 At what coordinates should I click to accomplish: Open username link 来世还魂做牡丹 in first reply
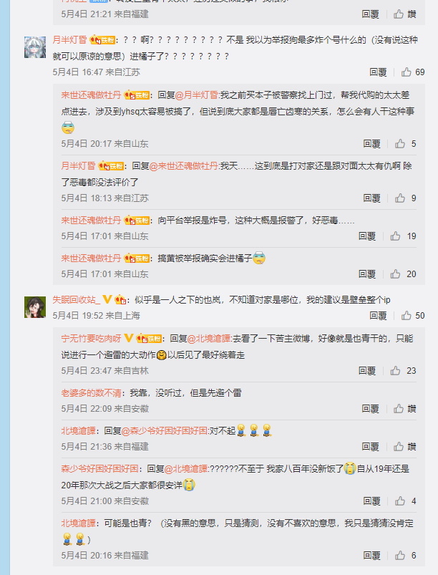[x=91, y=95]
